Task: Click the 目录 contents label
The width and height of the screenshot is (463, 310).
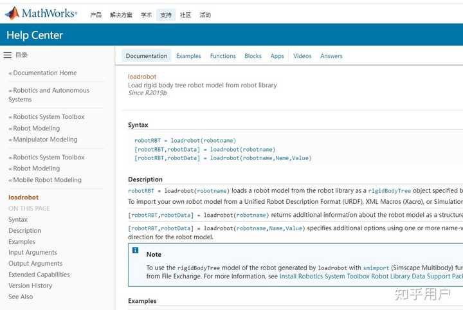Action: 21,55
